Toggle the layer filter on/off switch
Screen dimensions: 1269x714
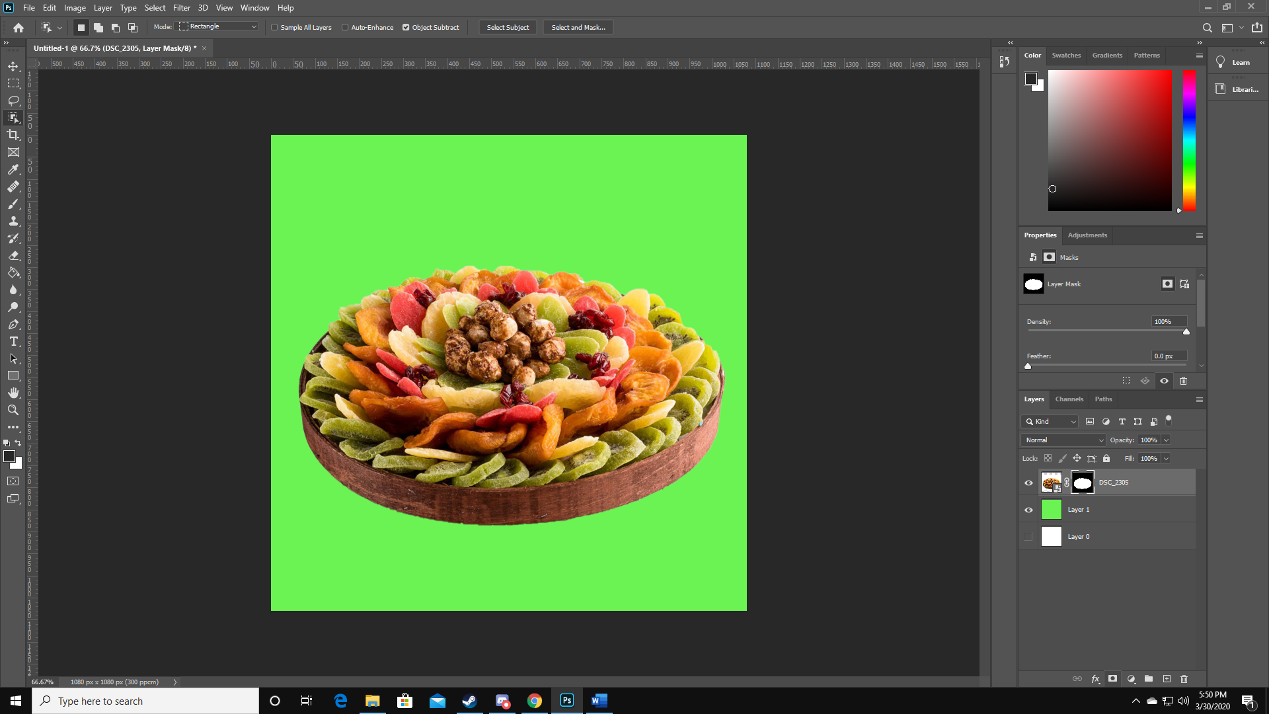click(x=1169, y=420)
